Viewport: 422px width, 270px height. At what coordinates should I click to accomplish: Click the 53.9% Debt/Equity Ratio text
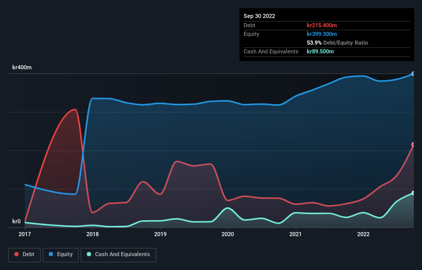(x=337, y=43)
